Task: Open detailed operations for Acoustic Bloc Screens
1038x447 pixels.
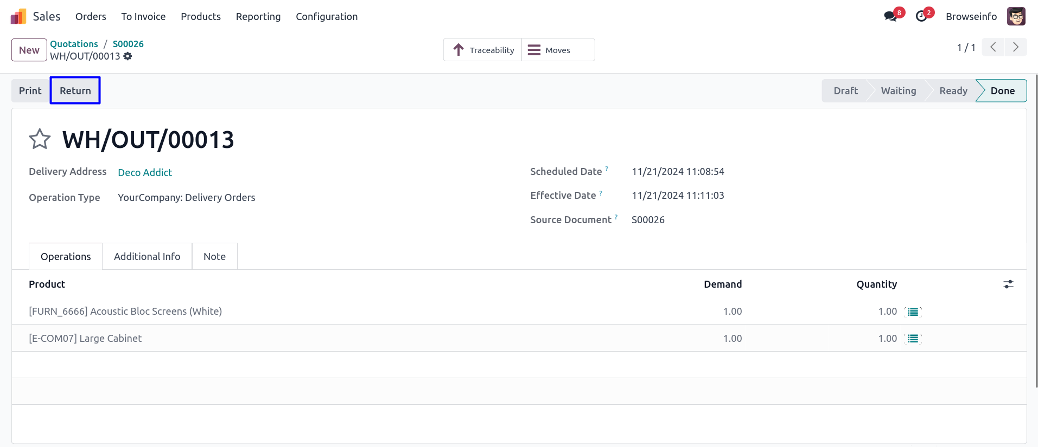Action: tap(913, 312)
